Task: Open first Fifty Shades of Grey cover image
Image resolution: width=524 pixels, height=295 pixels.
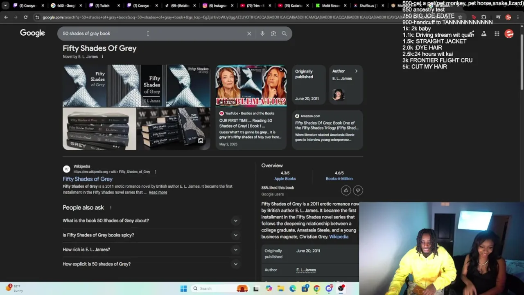Action: [85, 86]
